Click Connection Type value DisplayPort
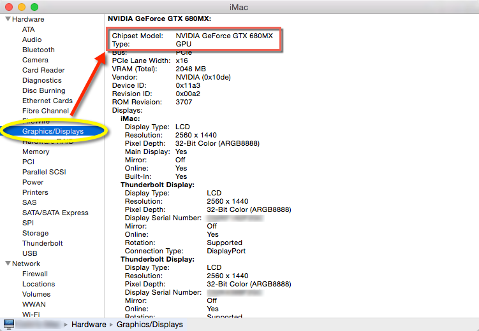 226,251
